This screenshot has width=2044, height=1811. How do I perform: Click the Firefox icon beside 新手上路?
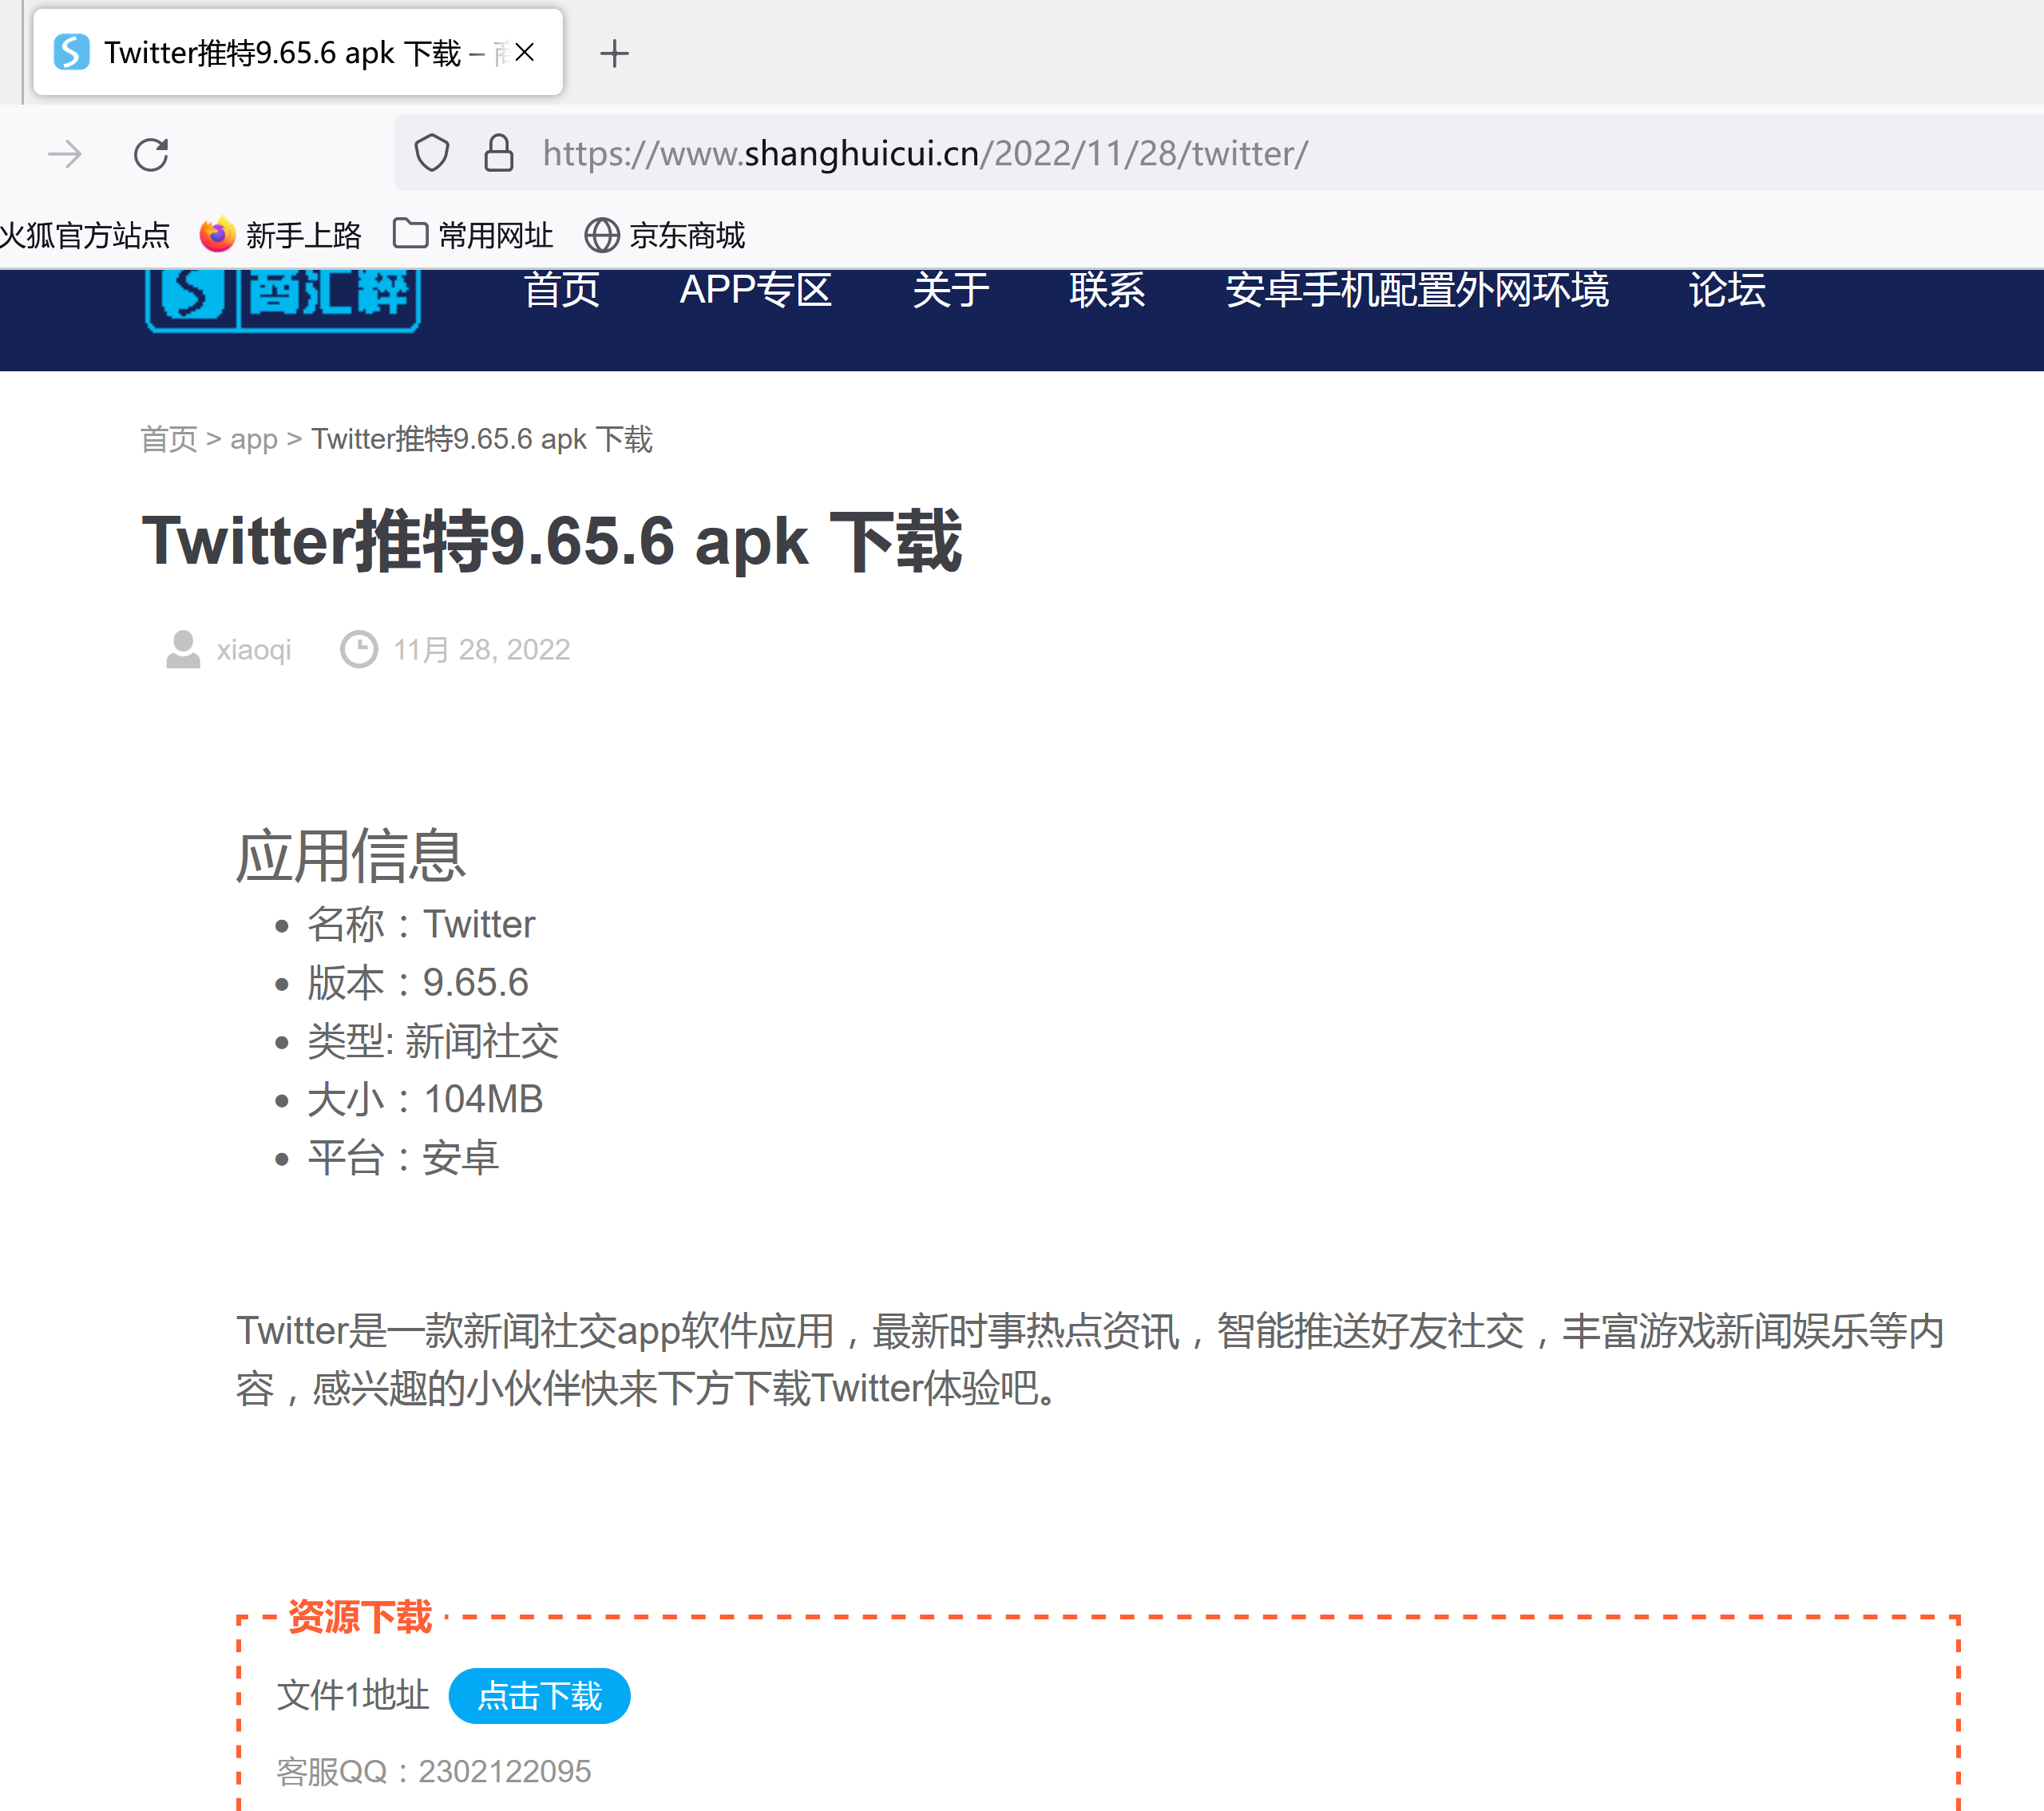pyautogui.click(x=217, y=235)
